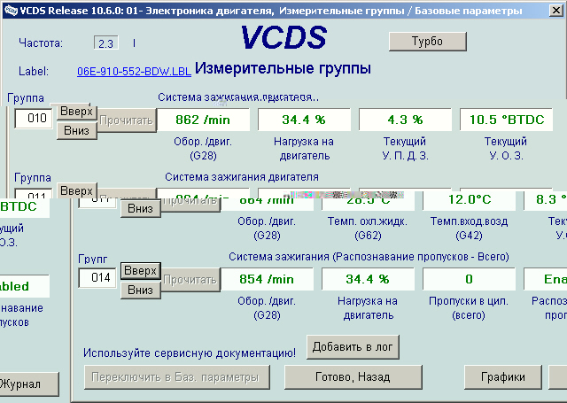Click the Измерительные группы heading

pyautogui.click(x=283, y=68)
